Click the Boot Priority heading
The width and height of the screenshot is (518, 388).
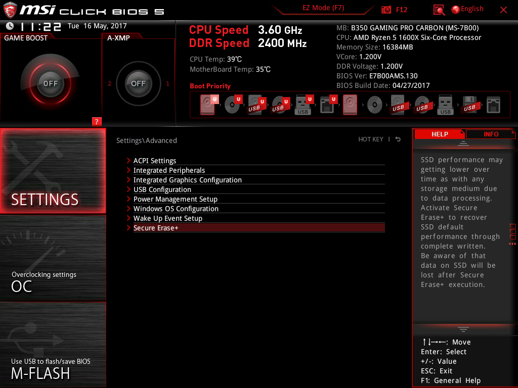[x=210, y=86]
